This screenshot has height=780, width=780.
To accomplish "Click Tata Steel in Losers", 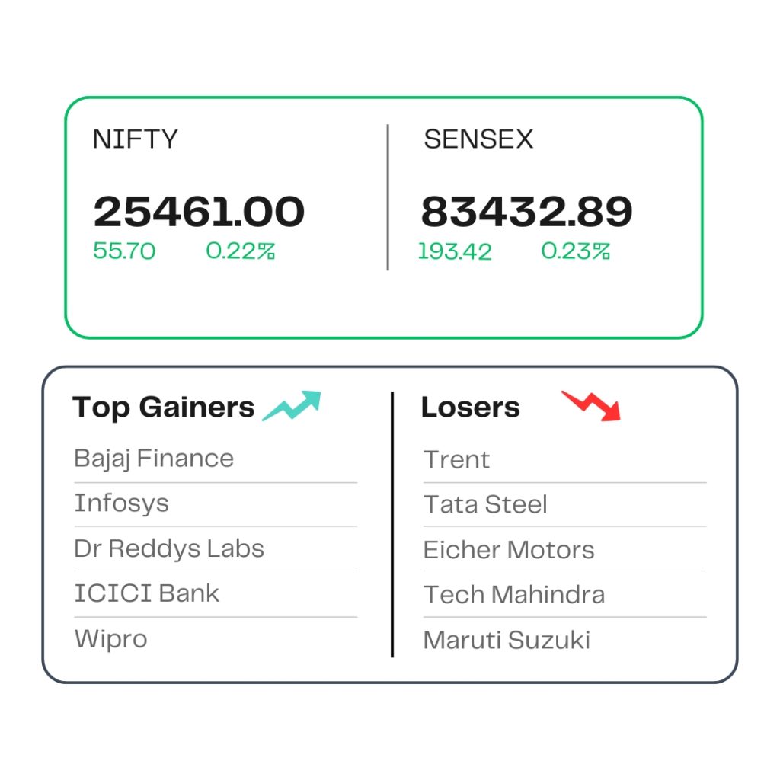I will (x=485, y=504).
